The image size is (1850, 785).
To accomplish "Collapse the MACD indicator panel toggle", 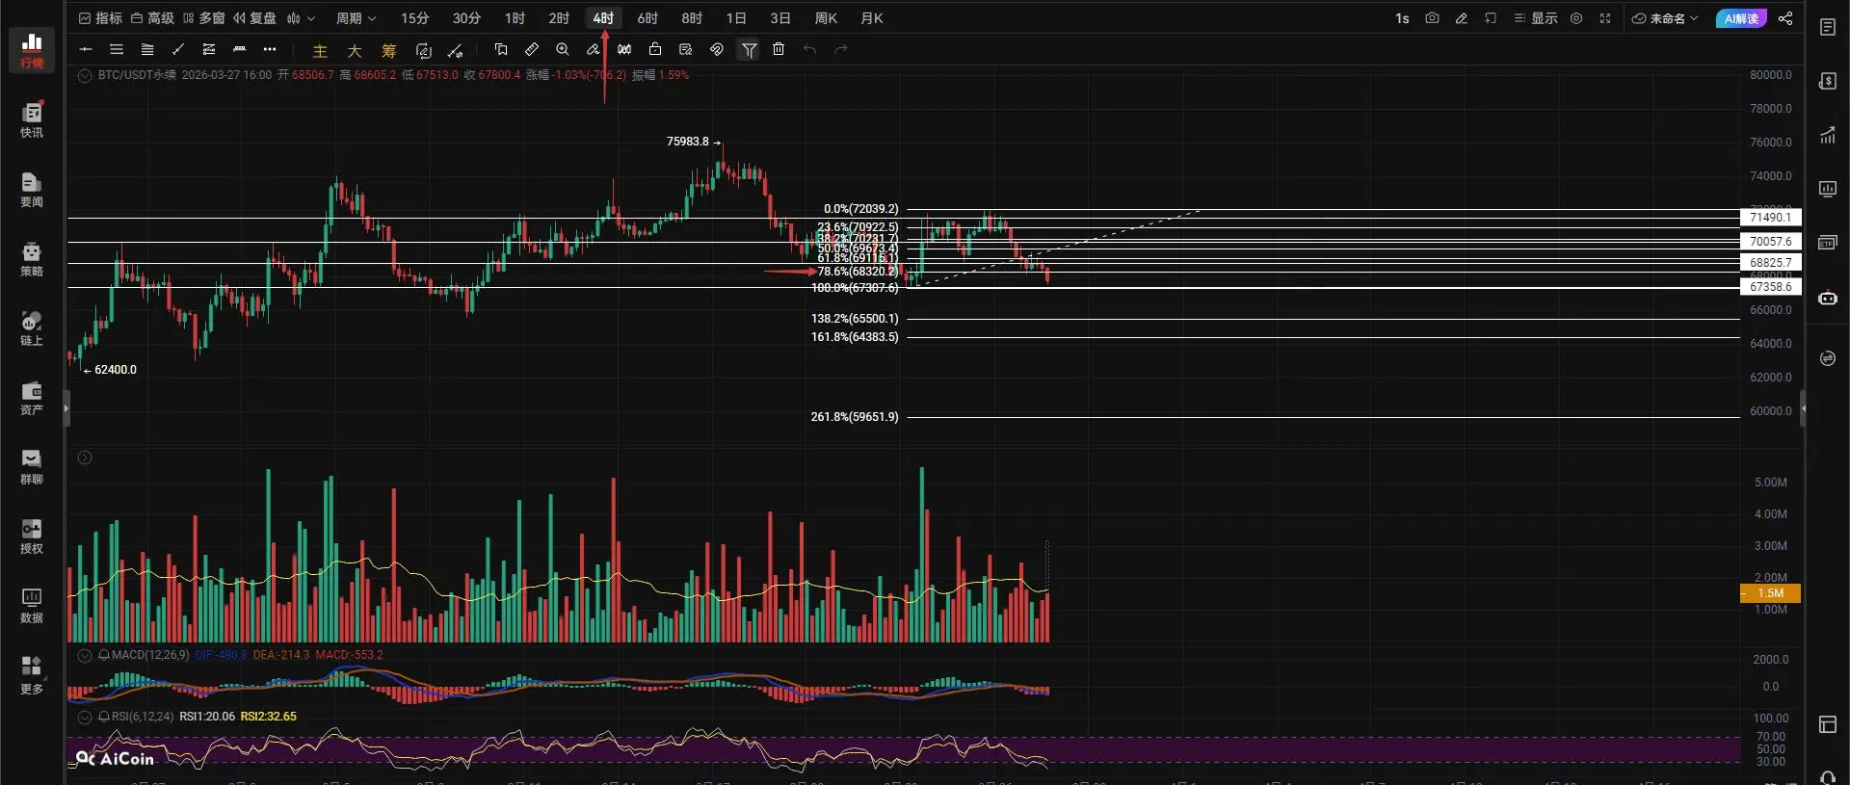I will (x=85, y=655).
